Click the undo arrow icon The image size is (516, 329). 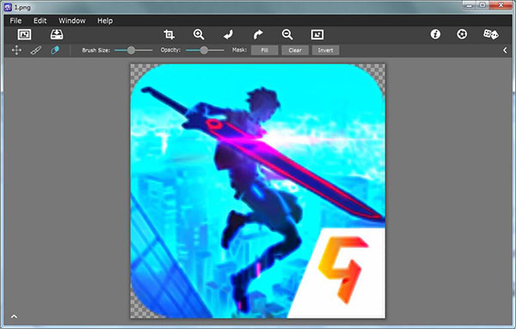tap(229, 34)
